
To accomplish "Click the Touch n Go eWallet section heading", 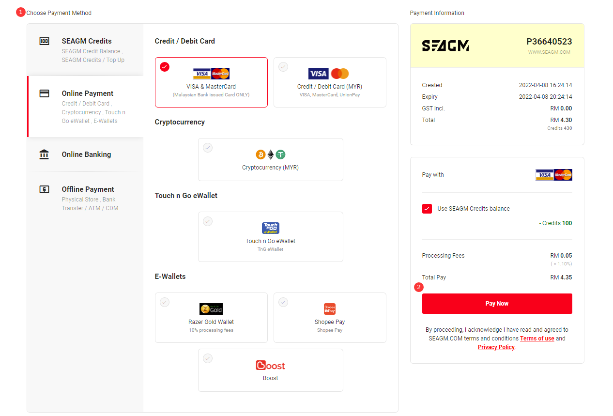I will [186, 196].
